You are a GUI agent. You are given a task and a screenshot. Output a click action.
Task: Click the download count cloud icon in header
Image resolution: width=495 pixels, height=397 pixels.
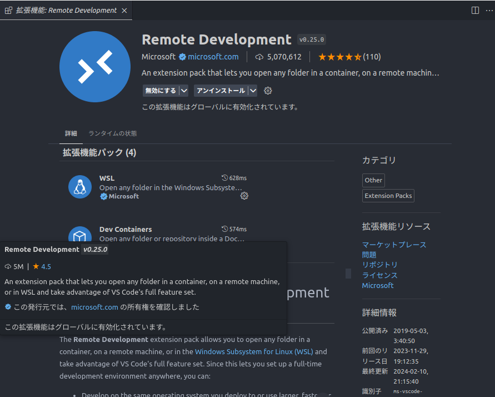[259, 57]
